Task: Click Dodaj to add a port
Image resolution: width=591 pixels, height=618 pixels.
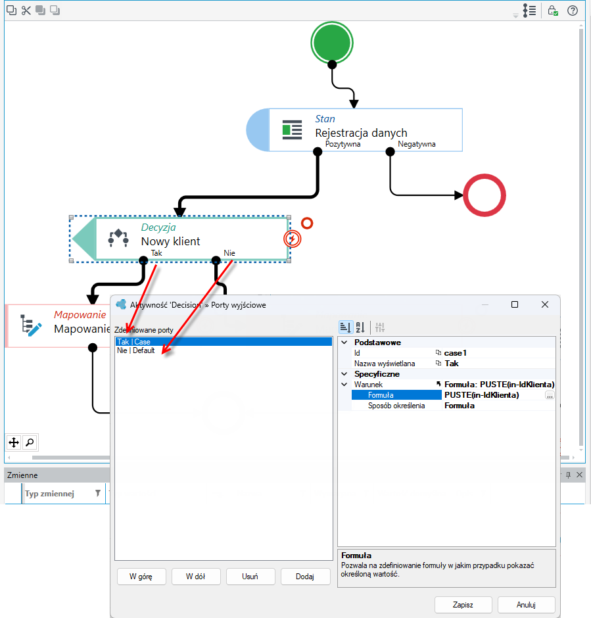Action: [x=305, y=577]
